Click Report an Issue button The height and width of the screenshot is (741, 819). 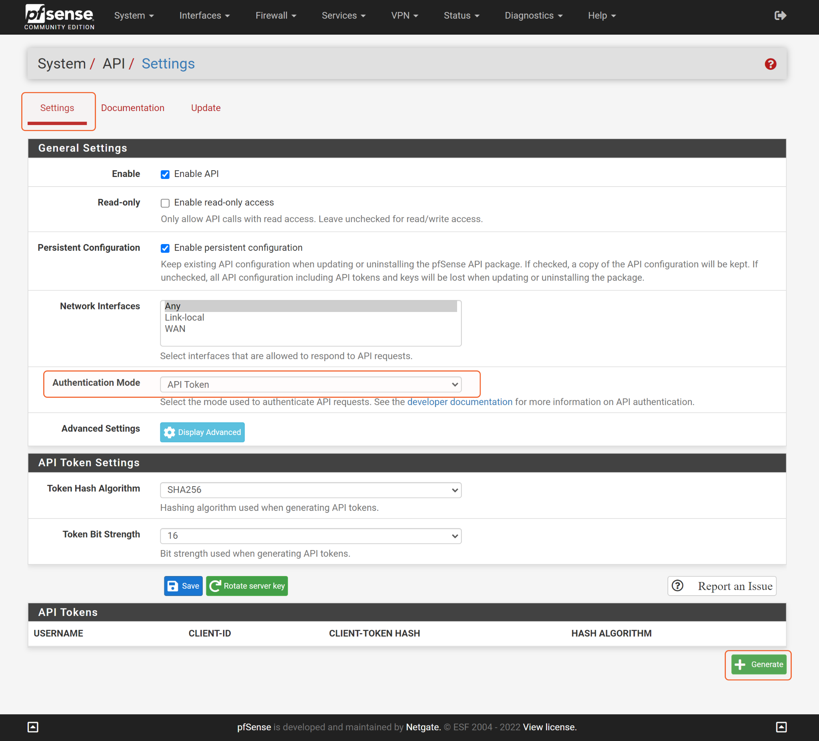(722, 586)
